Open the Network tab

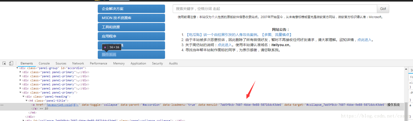click(78, 63)
